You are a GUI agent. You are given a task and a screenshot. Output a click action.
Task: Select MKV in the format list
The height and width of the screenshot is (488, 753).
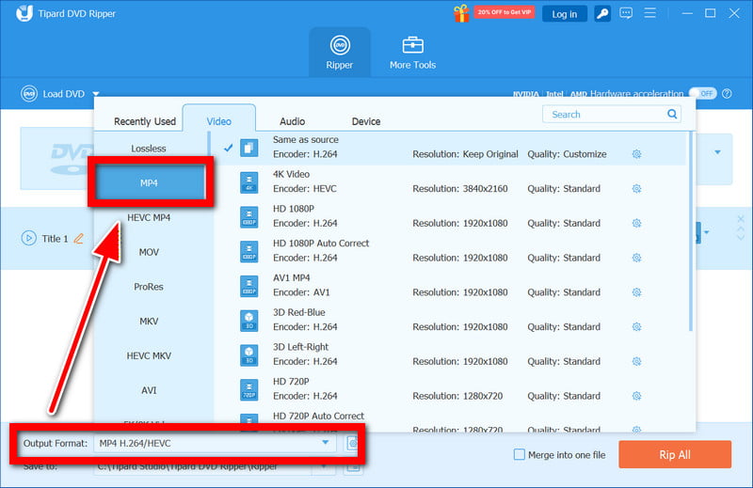point(149,322)
